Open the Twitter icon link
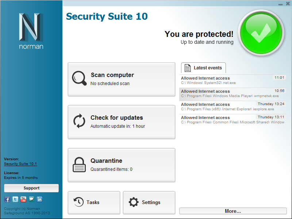The image size is (292, 219). coord(15,199)
